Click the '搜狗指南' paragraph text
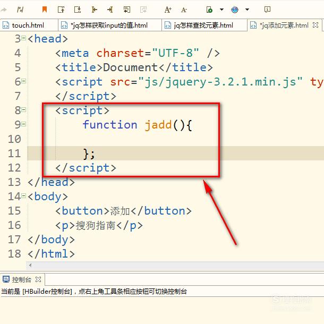Image resolution: width=324 pixels, height=324 pixels. pyautogui.click(x=95, y=225)
